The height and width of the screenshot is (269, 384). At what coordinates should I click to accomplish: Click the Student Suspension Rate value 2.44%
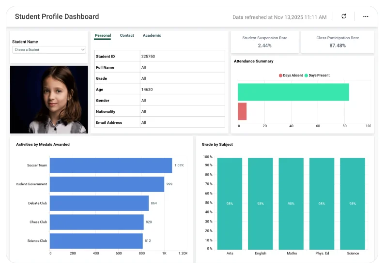click(x=265, y=45)
